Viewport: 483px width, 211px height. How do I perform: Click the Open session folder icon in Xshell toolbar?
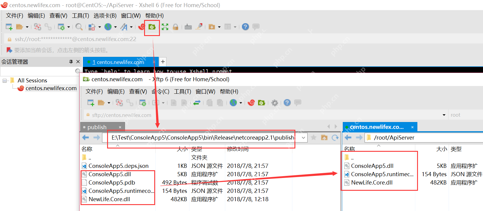(19, 27)
